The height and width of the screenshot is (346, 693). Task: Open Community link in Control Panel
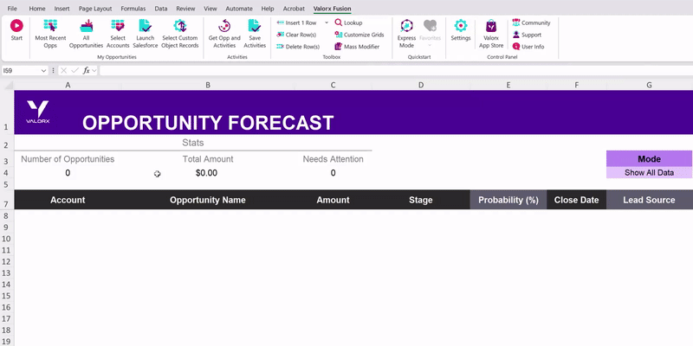pyautogui.click(x=531, y=23)
